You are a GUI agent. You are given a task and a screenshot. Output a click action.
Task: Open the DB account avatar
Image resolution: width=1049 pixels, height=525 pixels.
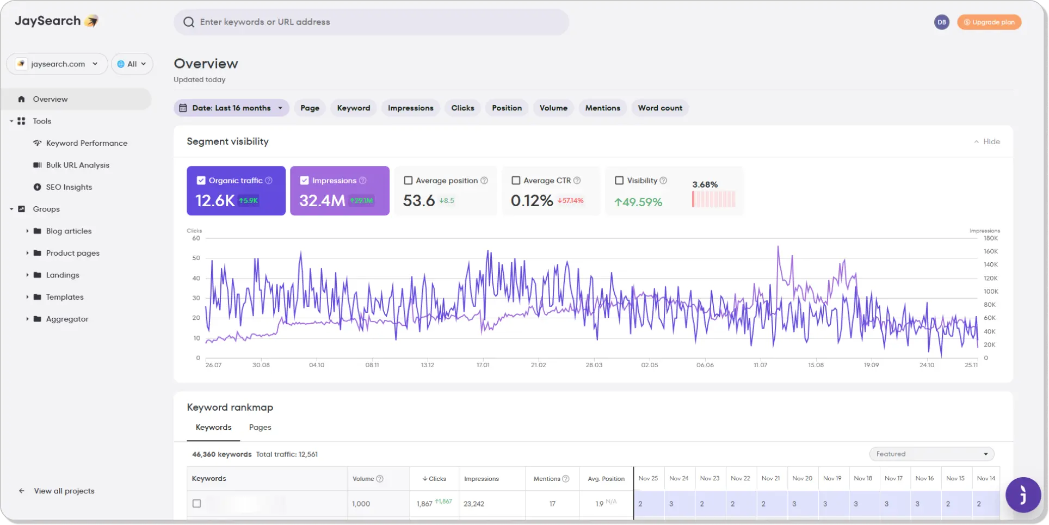tap(941, 22)
